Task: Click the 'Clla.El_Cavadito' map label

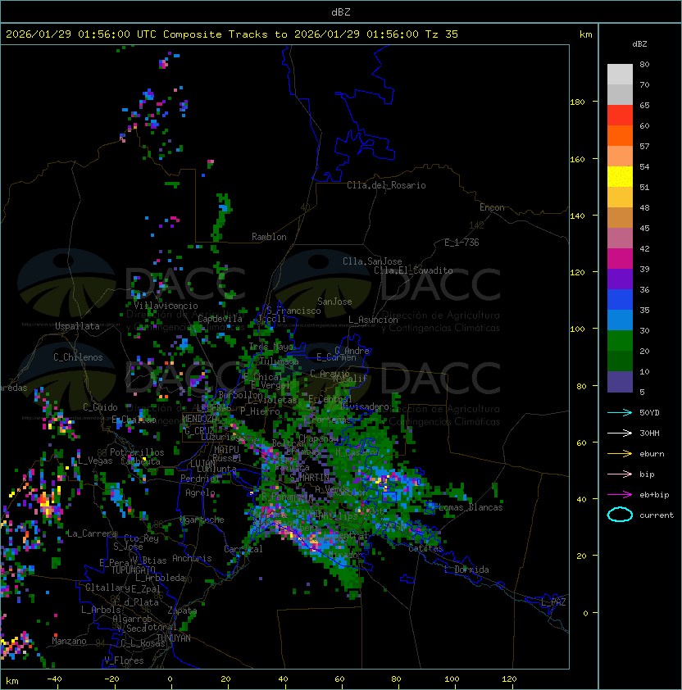Action: pos(413,270)
